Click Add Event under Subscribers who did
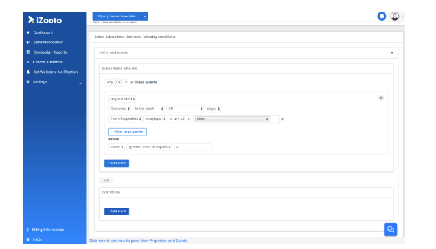436x249 pixels. tap(117, 163)
